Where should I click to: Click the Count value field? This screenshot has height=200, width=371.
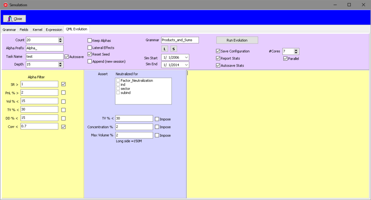pyautogui.click(x=42, y=40)
